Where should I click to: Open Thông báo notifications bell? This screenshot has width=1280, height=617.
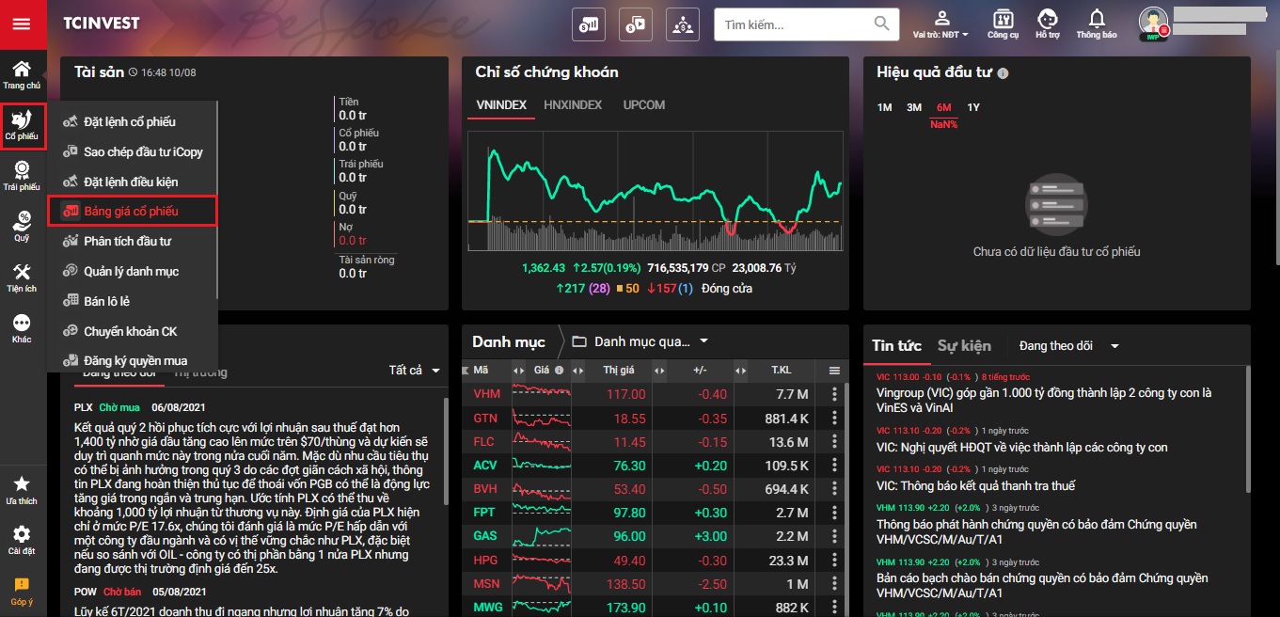[x=1097, y=24]
